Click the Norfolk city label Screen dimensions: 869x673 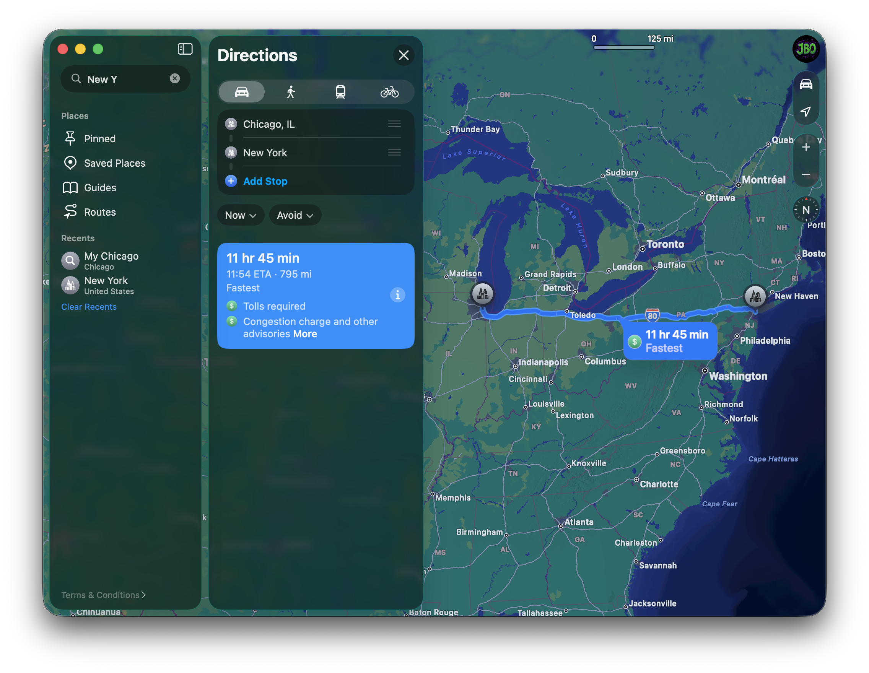[x=743, y=419]
